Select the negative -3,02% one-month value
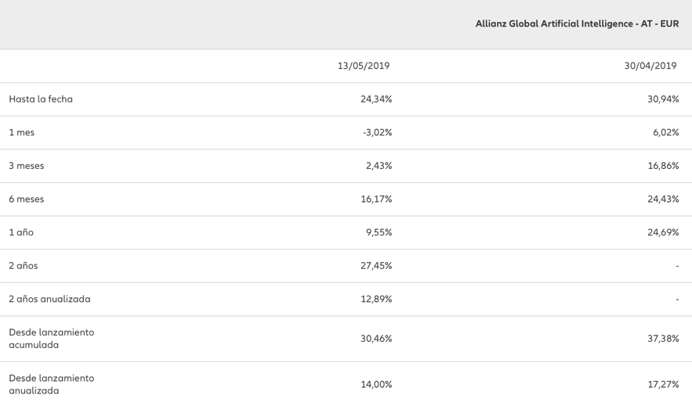 coord(377,133)
